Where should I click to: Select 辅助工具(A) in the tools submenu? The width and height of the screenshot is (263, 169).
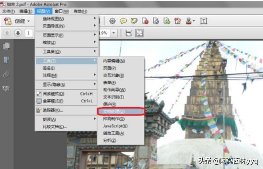coord(121,133)
